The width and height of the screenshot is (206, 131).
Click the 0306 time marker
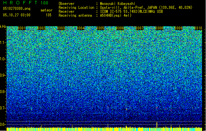pyautogui.click(x=120, y=28)
